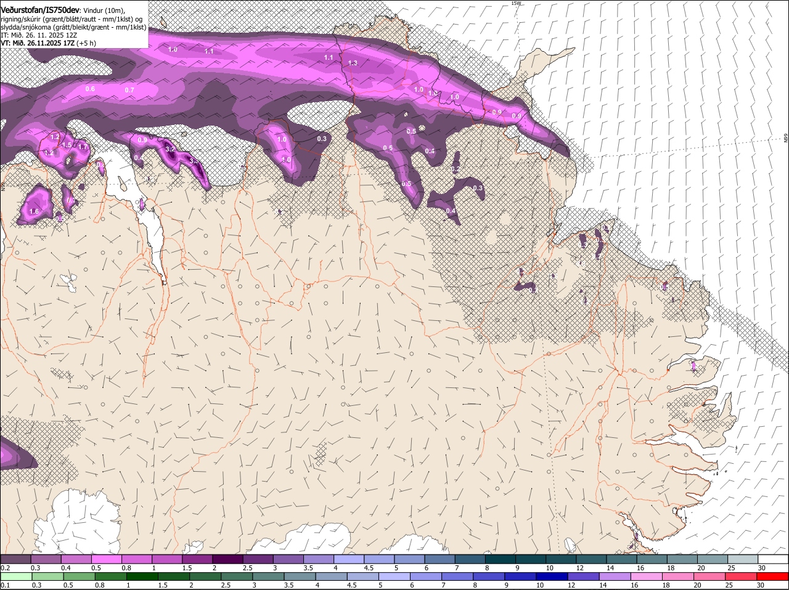Click the 'VT: Mið. 26.11.2025 17Z (+5 h)' line
The height and width of the screenshot is (590, 789).
(48, 43)
